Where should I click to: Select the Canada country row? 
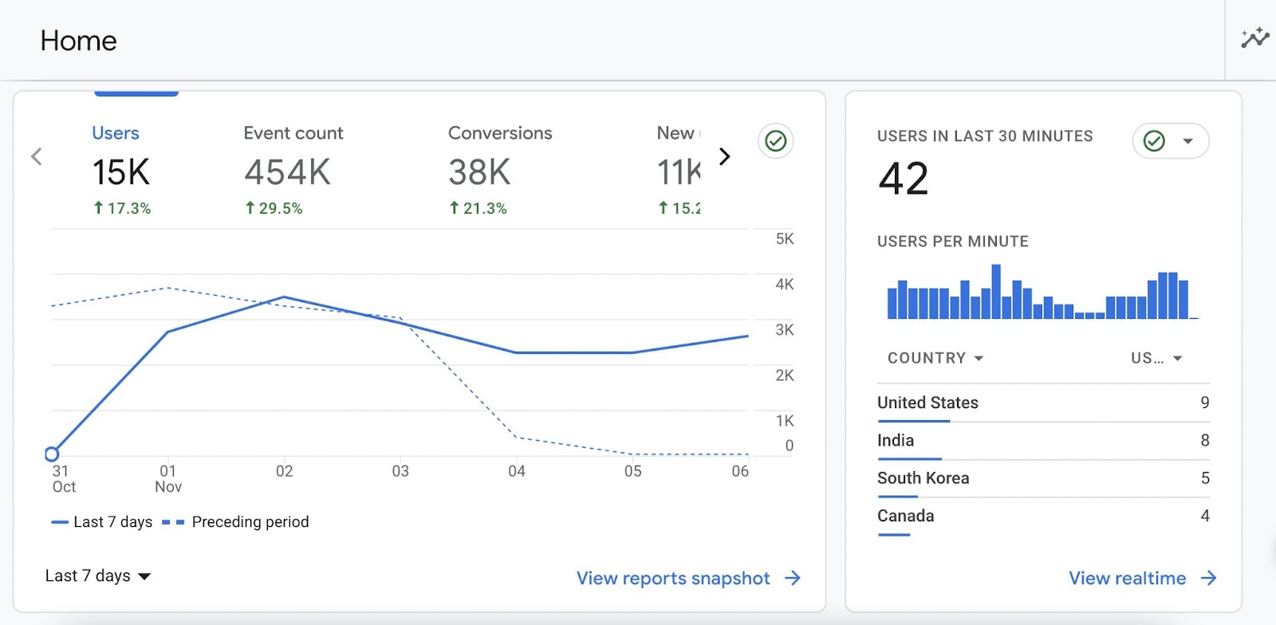(x=1043, y=517)
